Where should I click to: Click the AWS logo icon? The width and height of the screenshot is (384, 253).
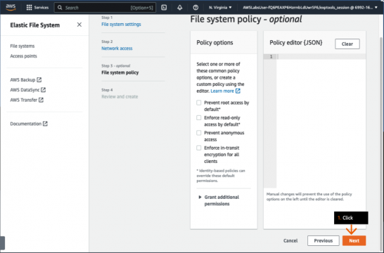coord(11,7)
